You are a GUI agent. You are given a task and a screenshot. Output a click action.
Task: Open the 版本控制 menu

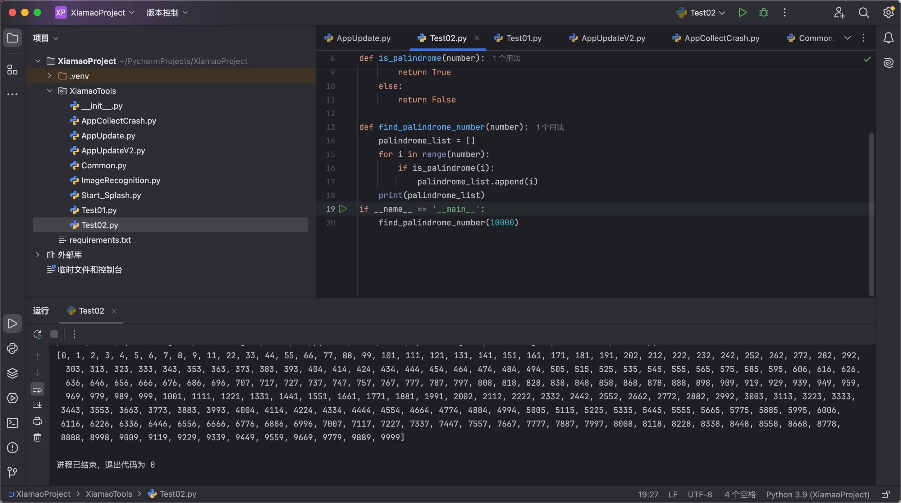(167, 13)
